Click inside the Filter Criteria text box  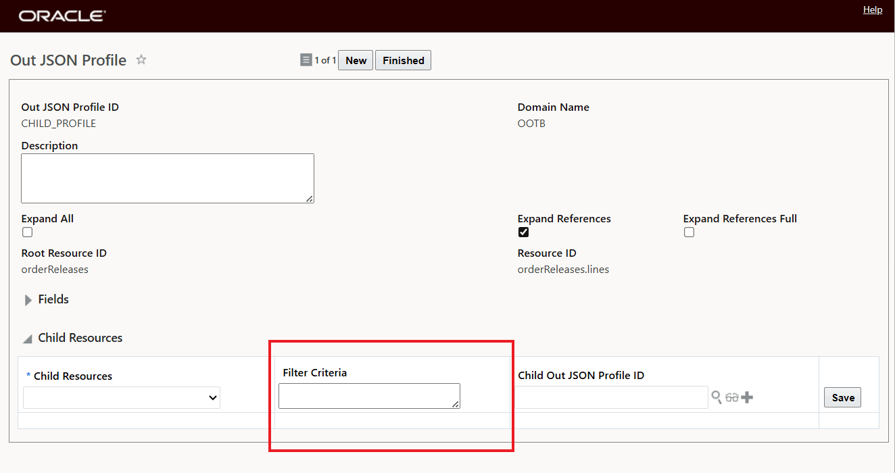coord(369,395)
